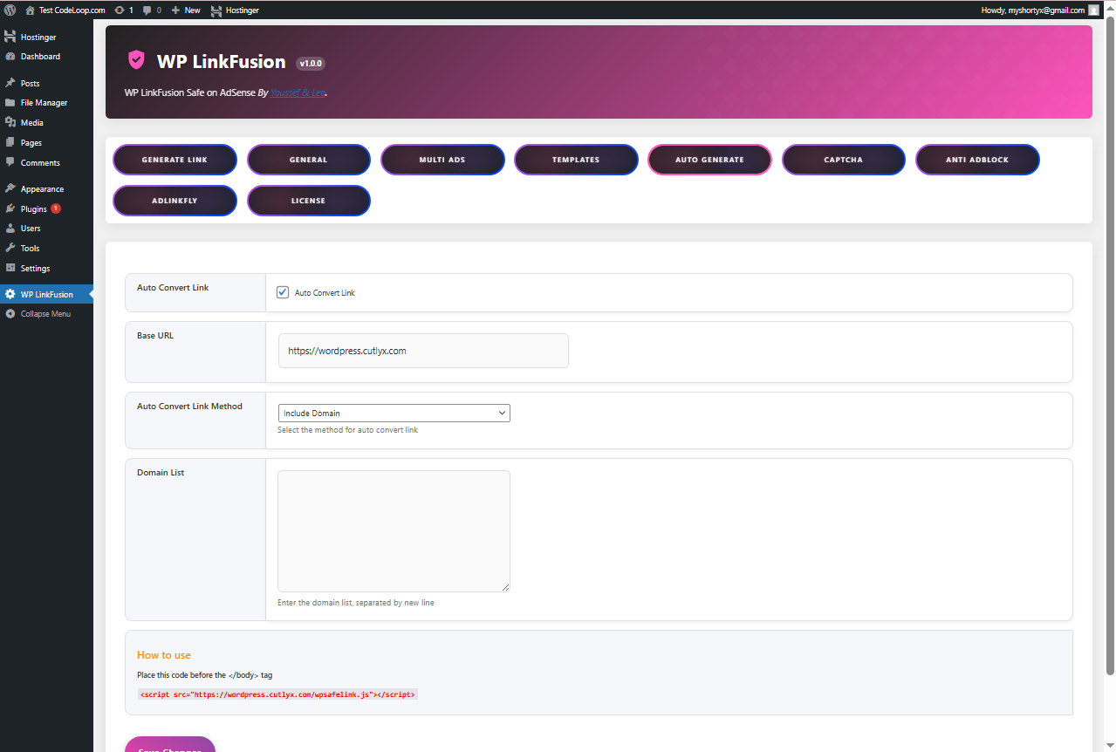The height and width of the screenshot is (752, 1116).
Task: Click 'Enter the domain list, separated by new line' hint
Action: click(x=356, y=603)
